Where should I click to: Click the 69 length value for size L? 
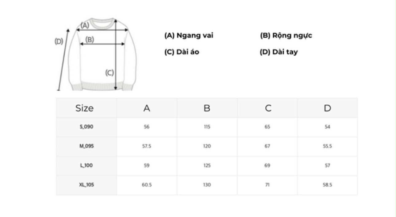click(x=267, y=165)
